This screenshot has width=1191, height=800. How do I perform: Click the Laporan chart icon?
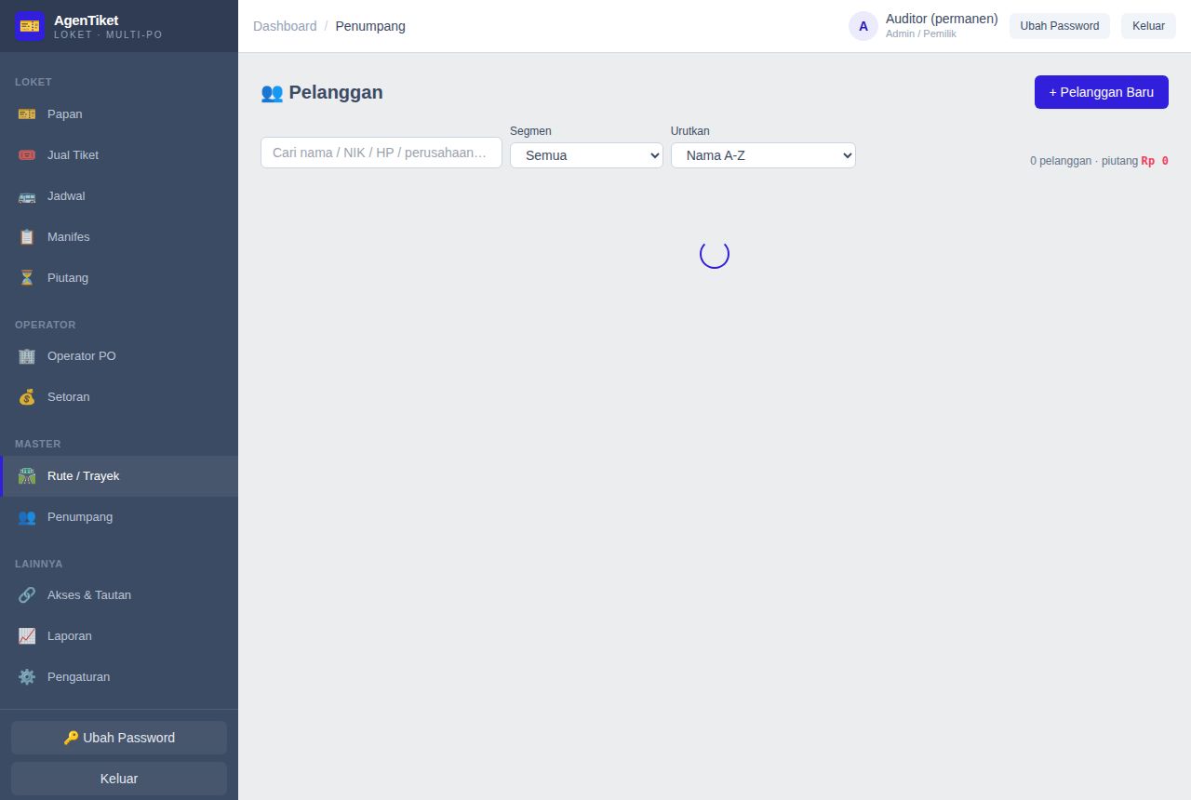(x=27, y=635)
